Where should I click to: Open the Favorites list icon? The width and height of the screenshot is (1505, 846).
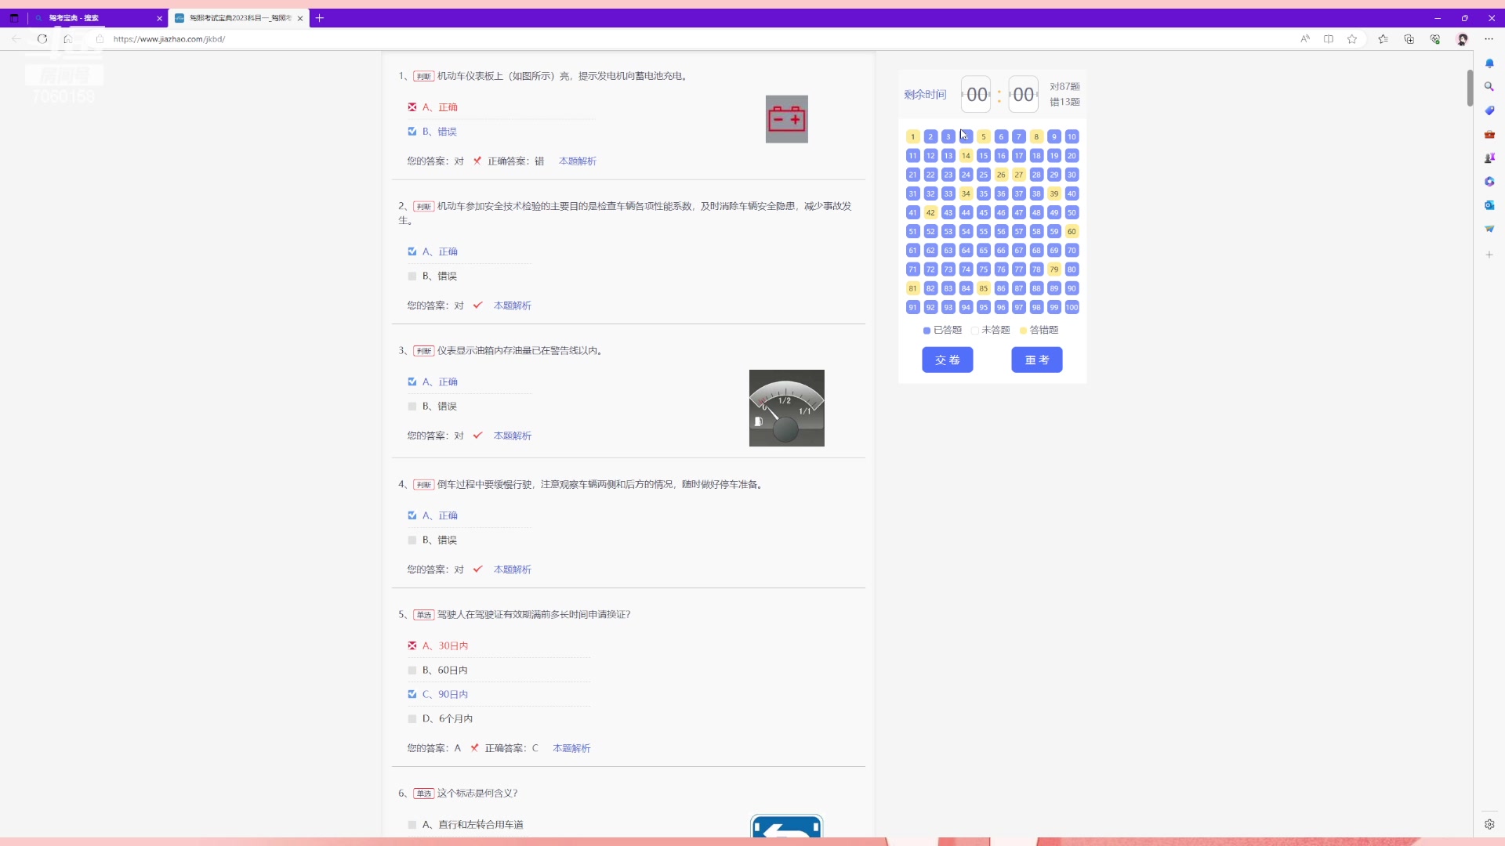click(x=1383, y=39)
